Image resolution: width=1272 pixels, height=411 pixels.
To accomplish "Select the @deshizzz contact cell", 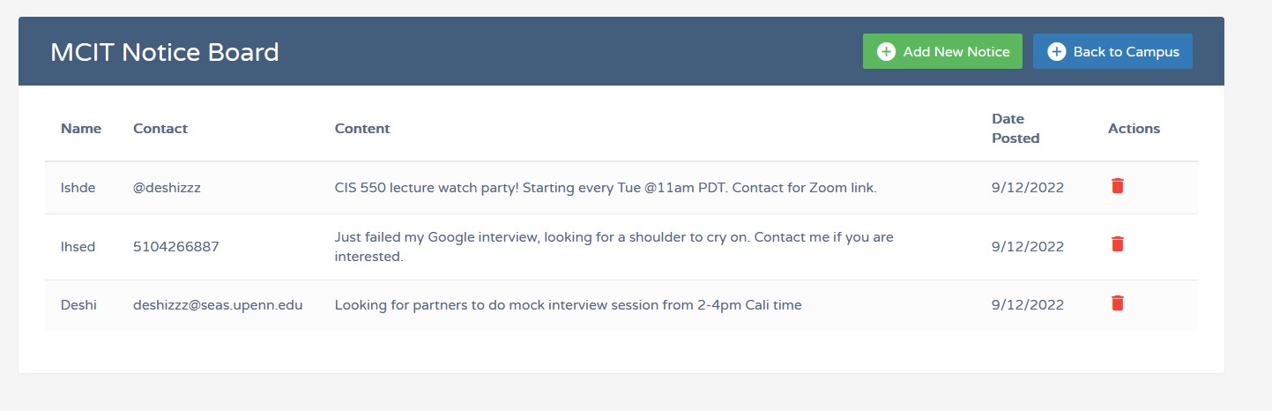I will coord(167,188).
